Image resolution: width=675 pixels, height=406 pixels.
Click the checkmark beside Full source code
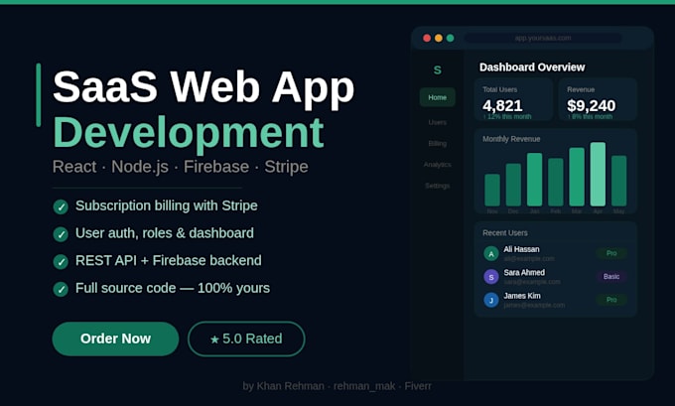click(61, 289)
